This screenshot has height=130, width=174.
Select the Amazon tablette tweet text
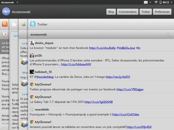click(78, 127)
